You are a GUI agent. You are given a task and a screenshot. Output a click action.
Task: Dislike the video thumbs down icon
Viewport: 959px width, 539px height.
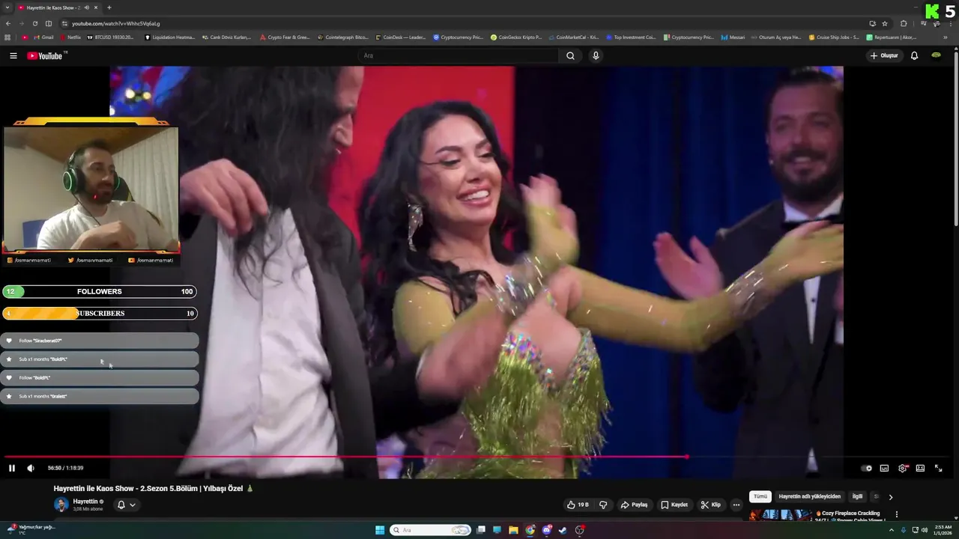click(603, 505)
